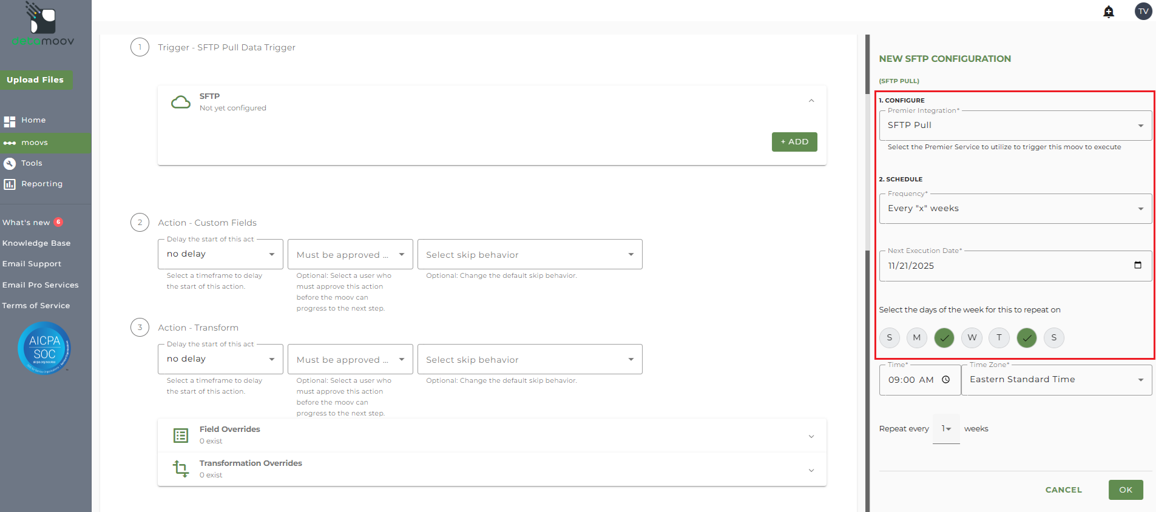Click the + ADD button
The width and height of the screenshot is (1156, 512).
click(x=794, y=142)
